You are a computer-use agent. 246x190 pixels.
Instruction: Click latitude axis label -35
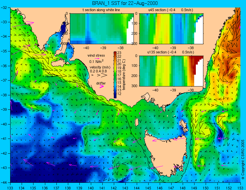(x=3, y=51)
